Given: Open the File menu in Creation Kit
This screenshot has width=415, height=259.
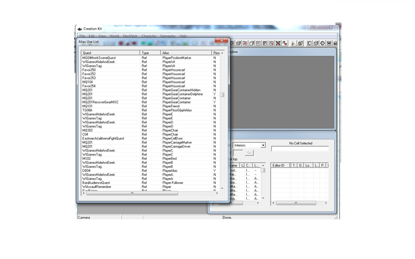Looking at the screenshot, I should (x=82, y=36).
